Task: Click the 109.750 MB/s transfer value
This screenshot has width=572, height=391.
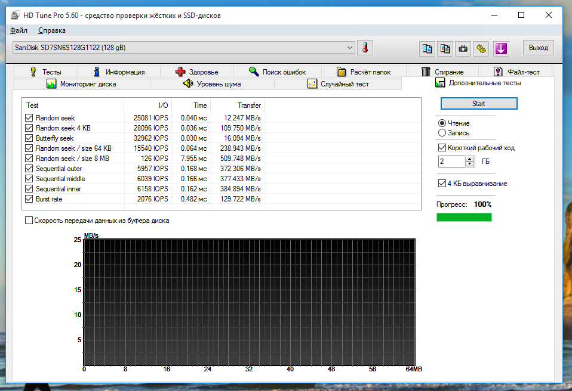Action: point(241,128)
